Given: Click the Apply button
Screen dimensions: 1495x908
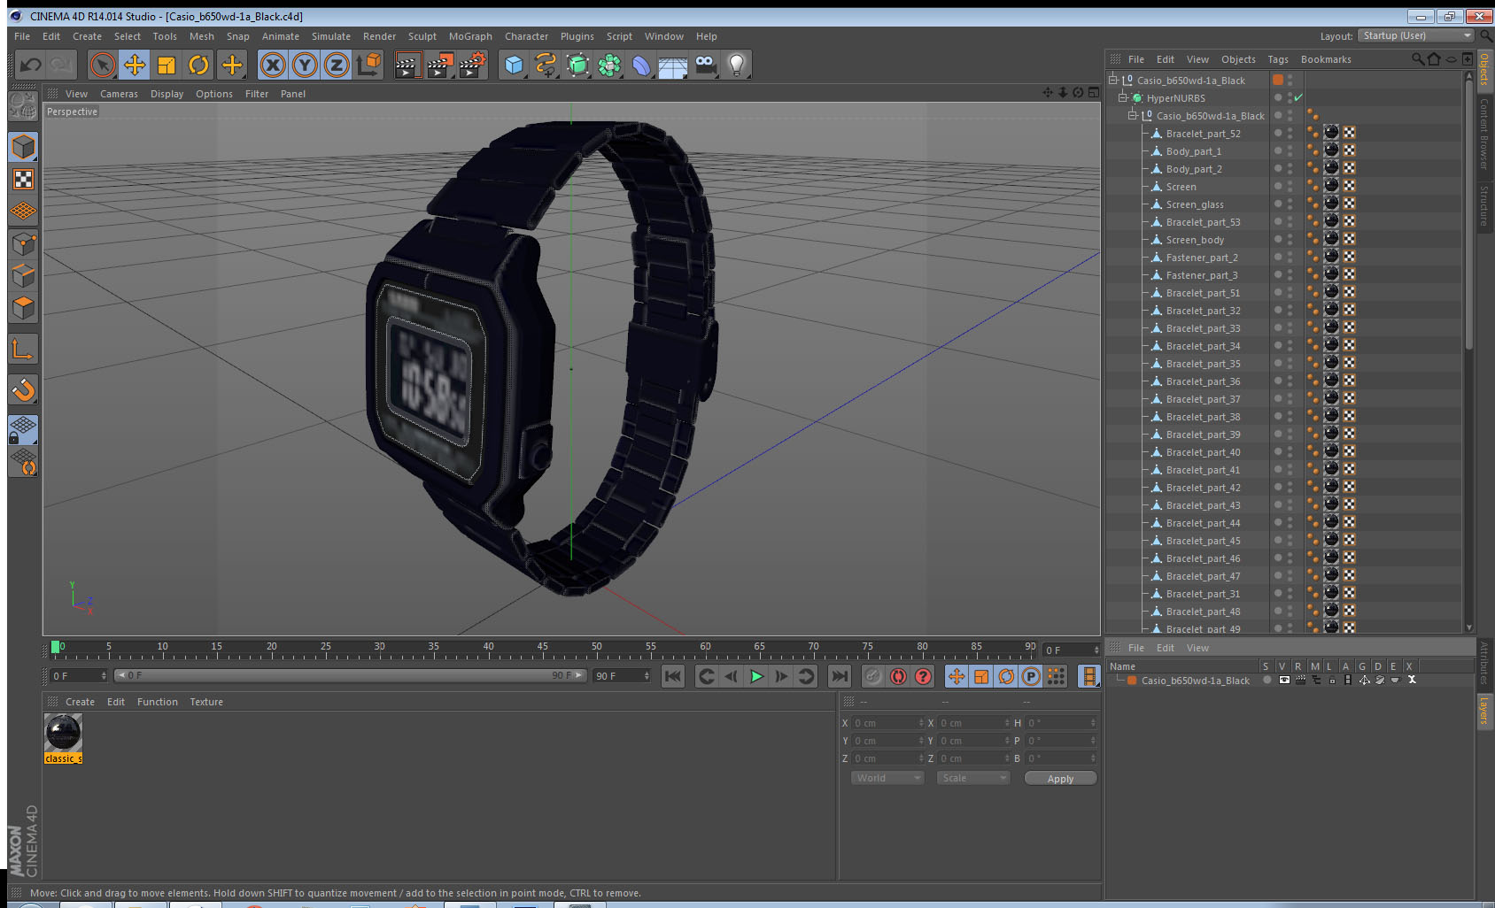Looking at the screenshot, I should [1060, 779].
